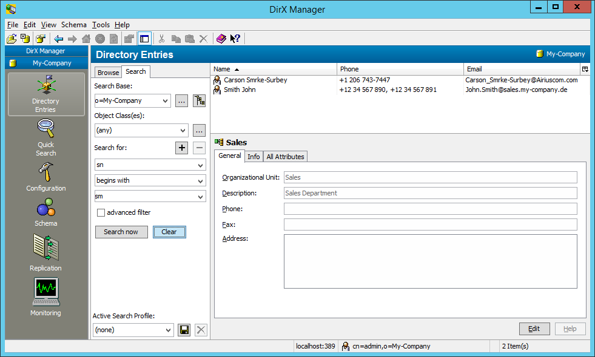
Task: Open Configuration in the left sidebar
Action: coord(45,176)
